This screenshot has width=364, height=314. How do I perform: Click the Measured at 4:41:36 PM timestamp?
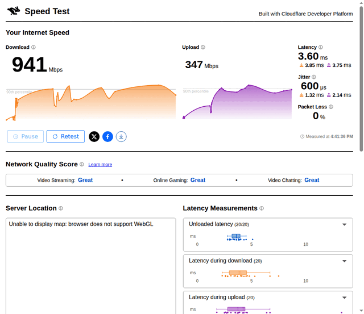tap(326, 136)
